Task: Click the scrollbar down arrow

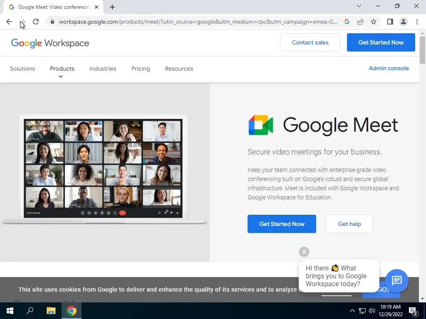Action: 422,299
